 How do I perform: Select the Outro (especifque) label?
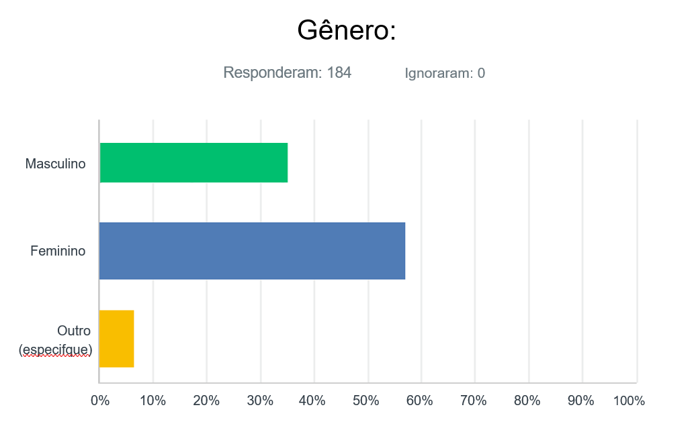56,340
